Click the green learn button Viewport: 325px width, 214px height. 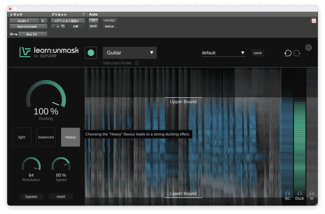91,53
